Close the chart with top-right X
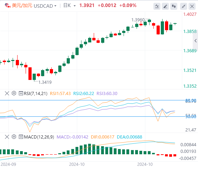Screen dimensions: 198x169 coord(192,6)
